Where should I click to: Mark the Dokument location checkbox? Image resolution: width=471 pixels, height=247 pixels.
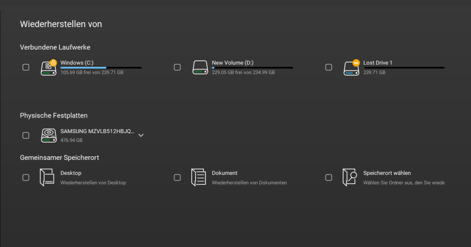coord(177,177)
